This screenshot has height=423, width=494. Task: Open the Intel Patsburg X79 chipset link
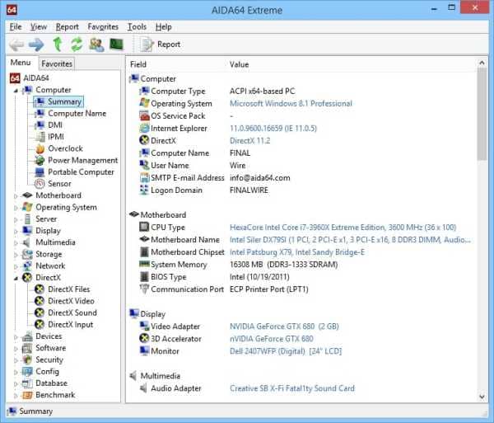coord(297,252)
